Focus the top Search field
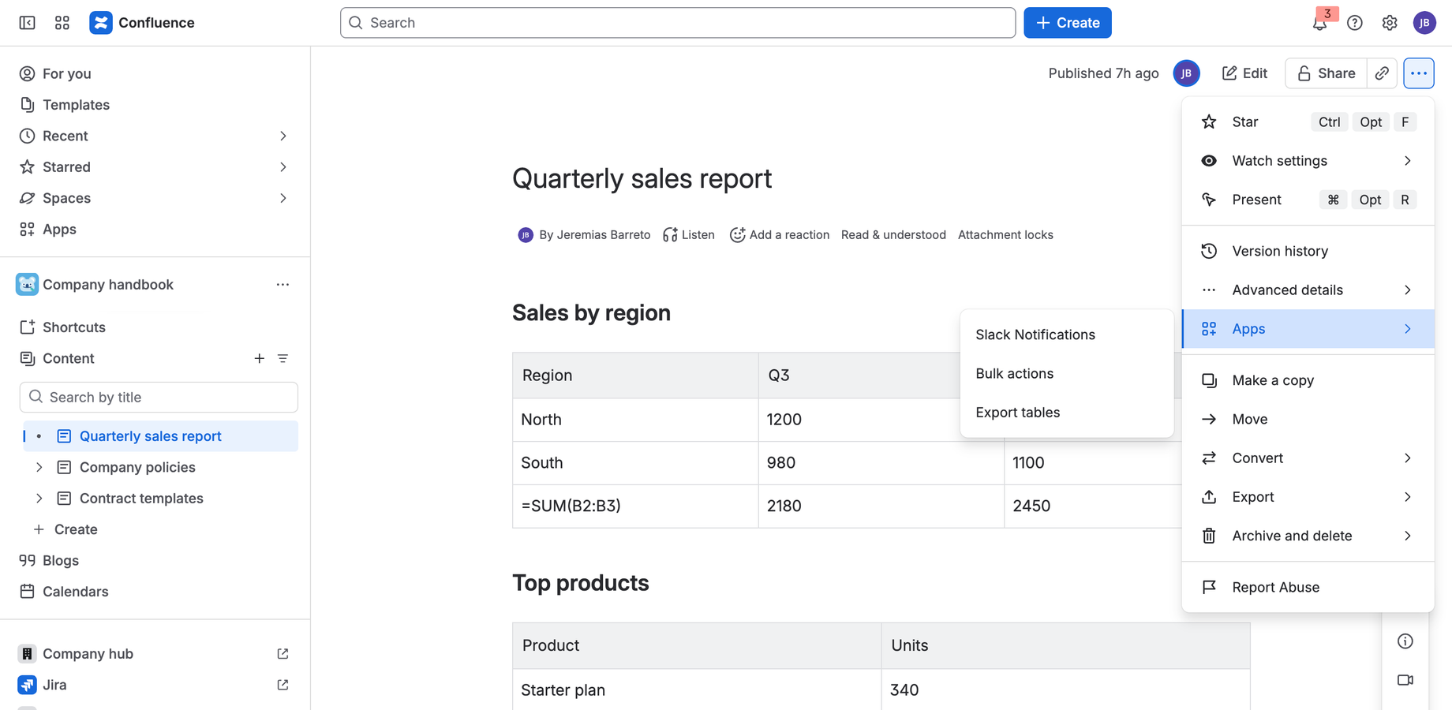 (678, 23)
